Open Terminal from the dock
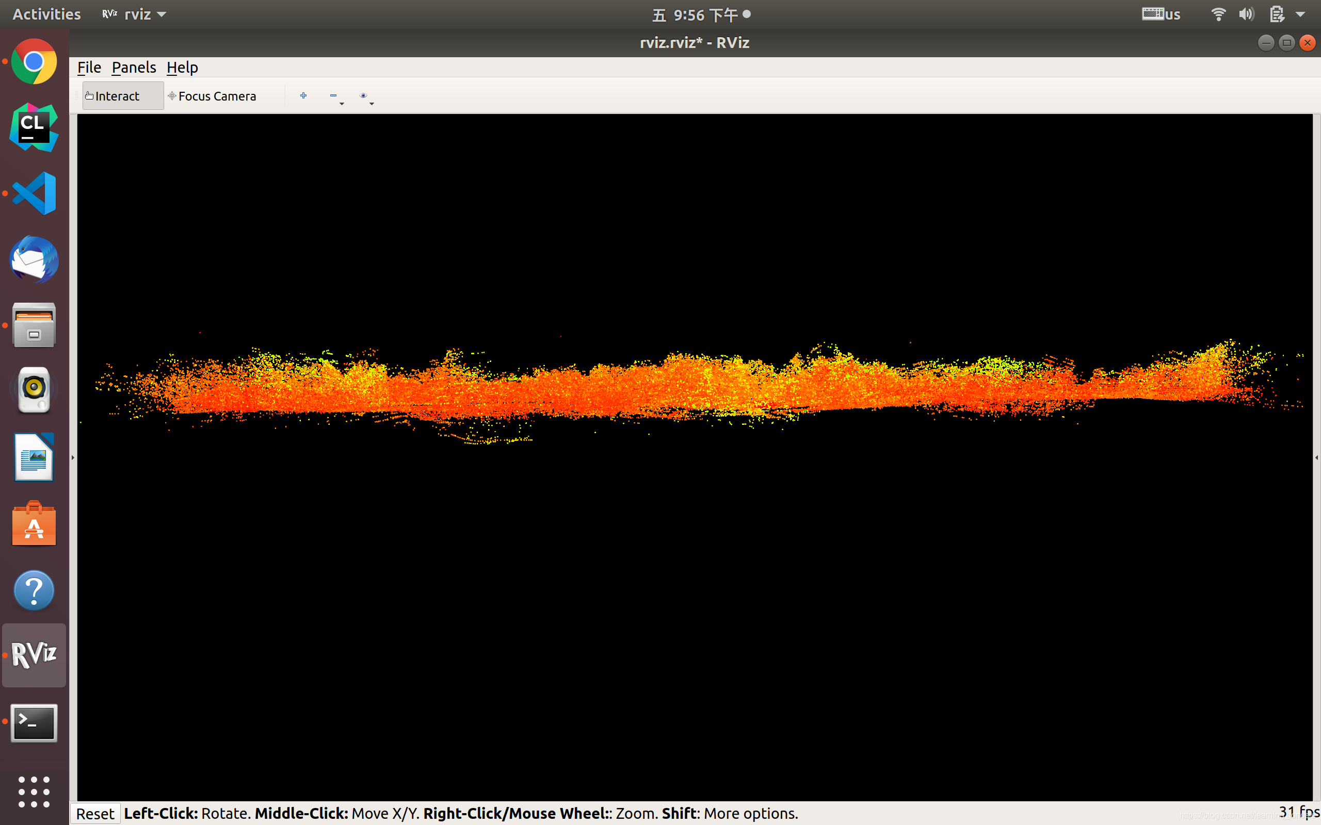 tap(34, 723)
